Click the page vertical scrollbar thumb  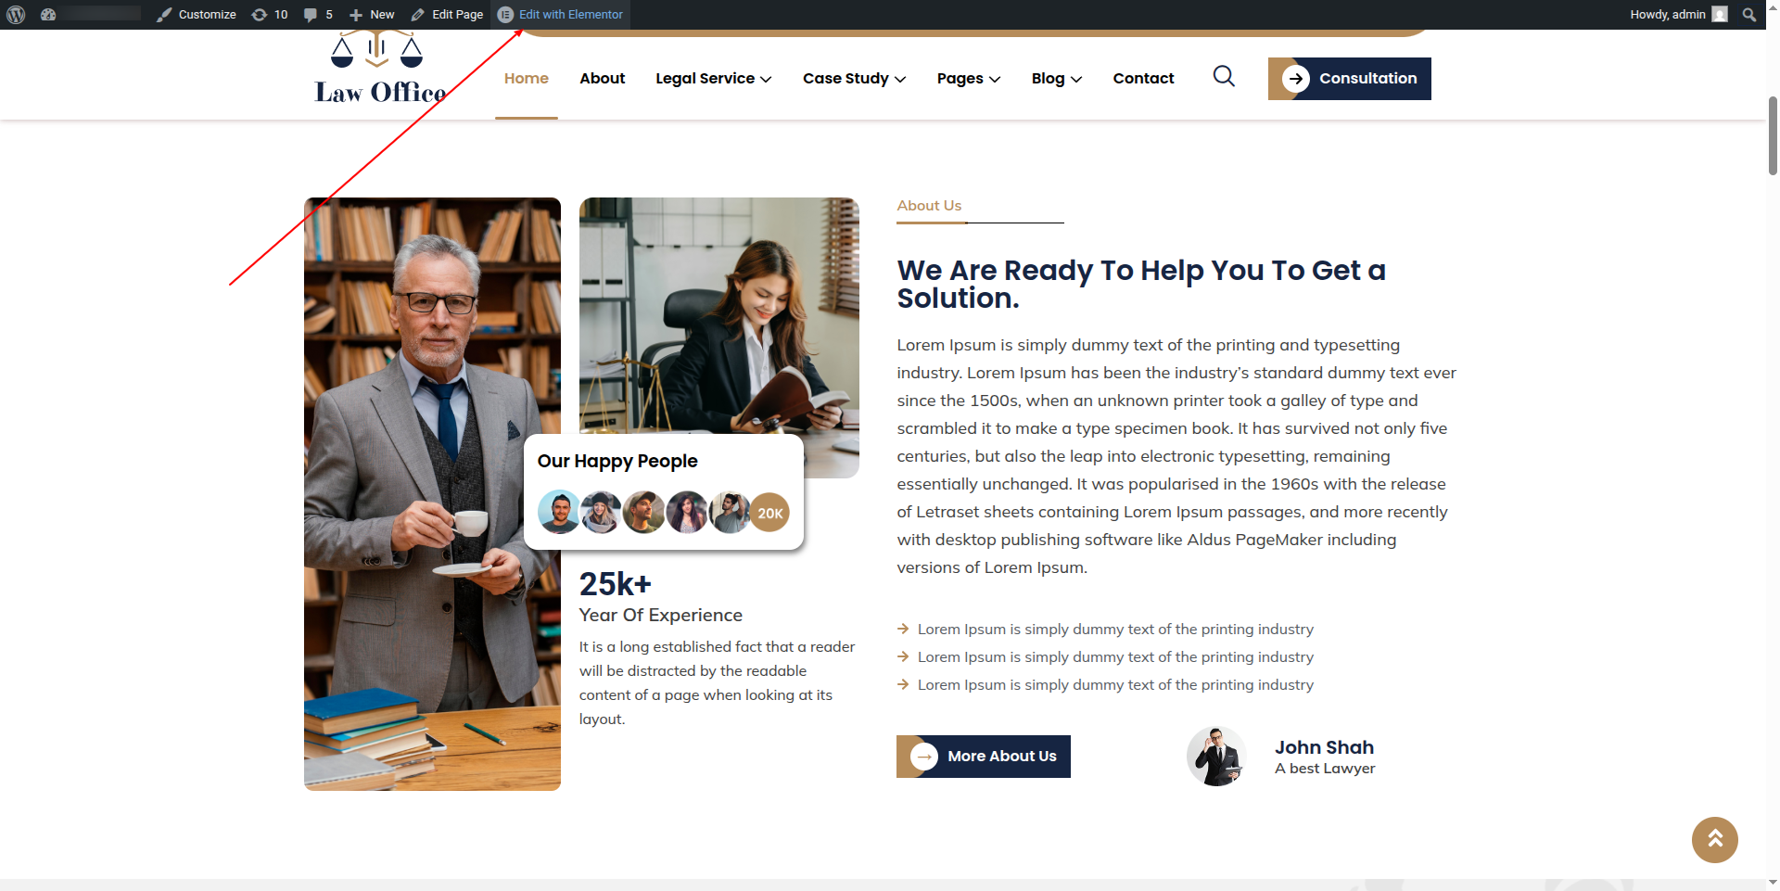pyautogui.click(x=1773, y=134)
